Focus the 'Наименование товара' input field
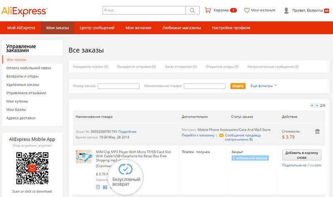The image size is (333, 197). click(204, 86)
